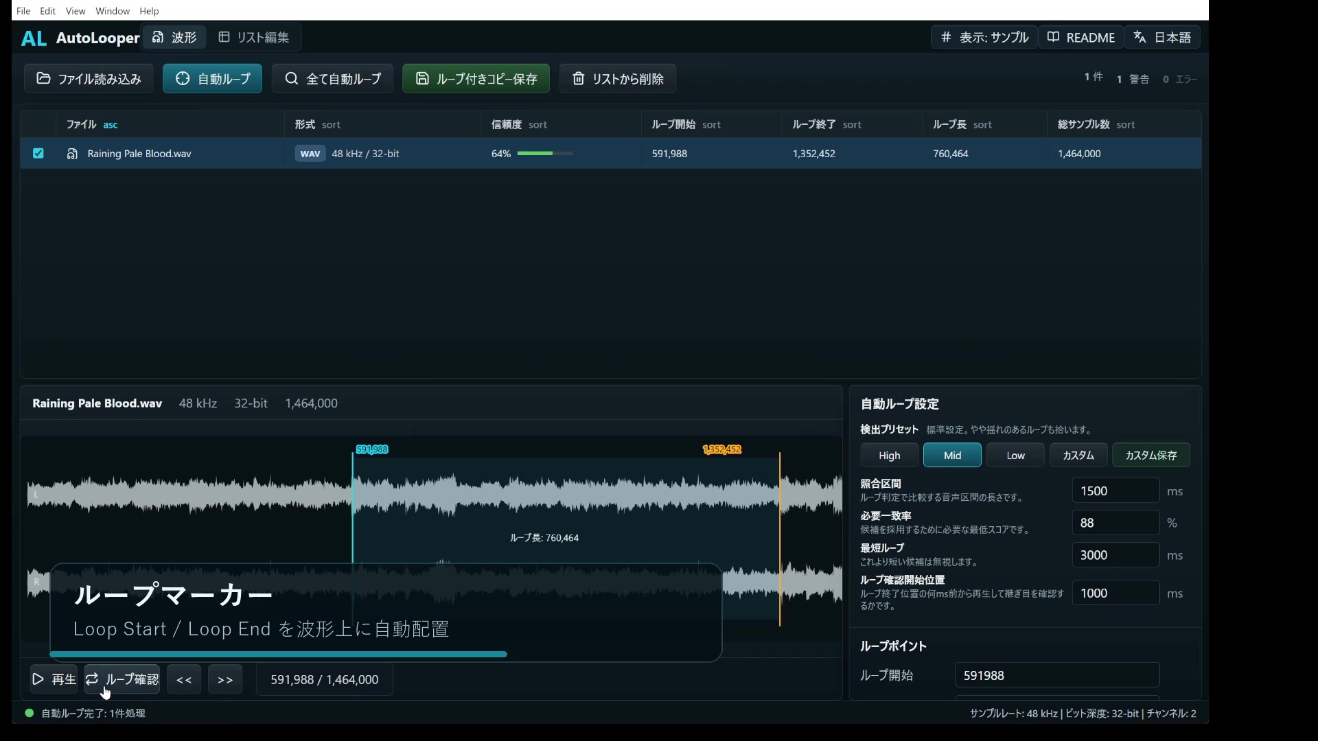Click status text 自動ループ完了: 1件処理
Screen dimensions: 1318x741
coord(93,714)
